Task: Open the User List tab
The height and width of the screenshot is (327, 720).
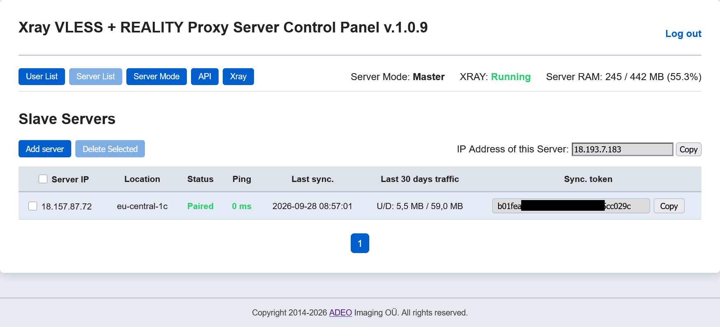Action: pyautogui.click(x=42, y=76)
